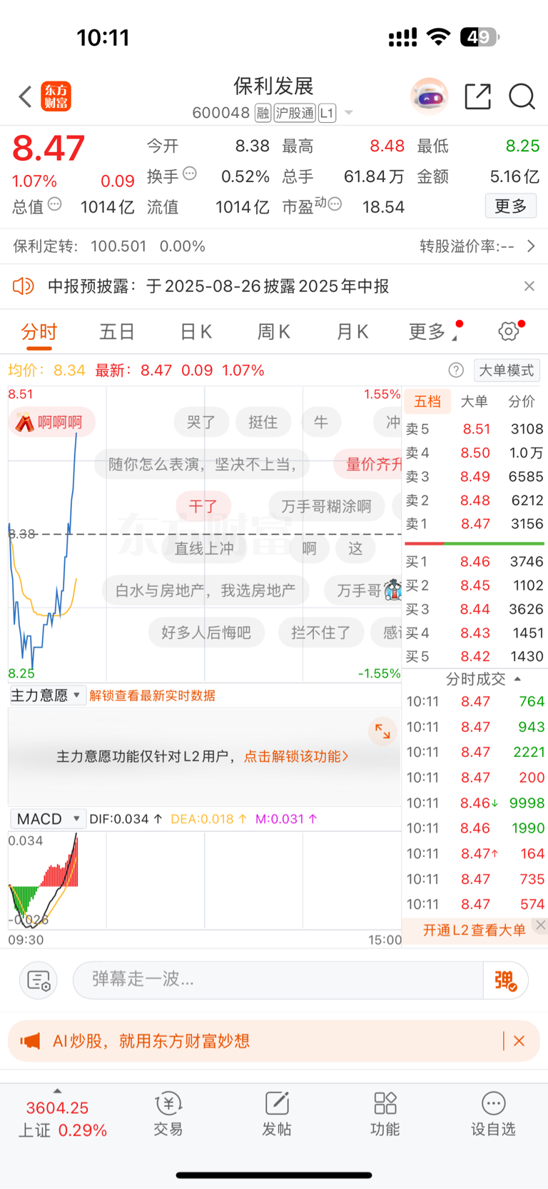Tap 买5 price 8.42 row
Screen dimensions: 548x1189
tap(475, 656)
